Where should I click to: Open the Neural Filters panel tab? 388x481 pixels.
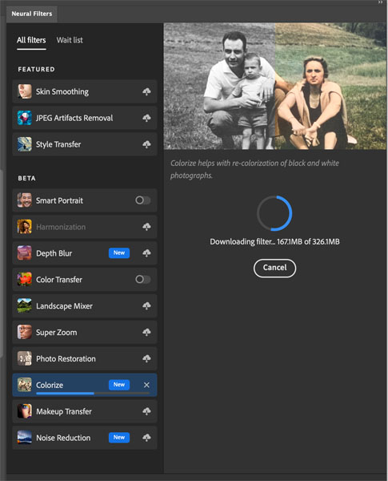[32, 14]
